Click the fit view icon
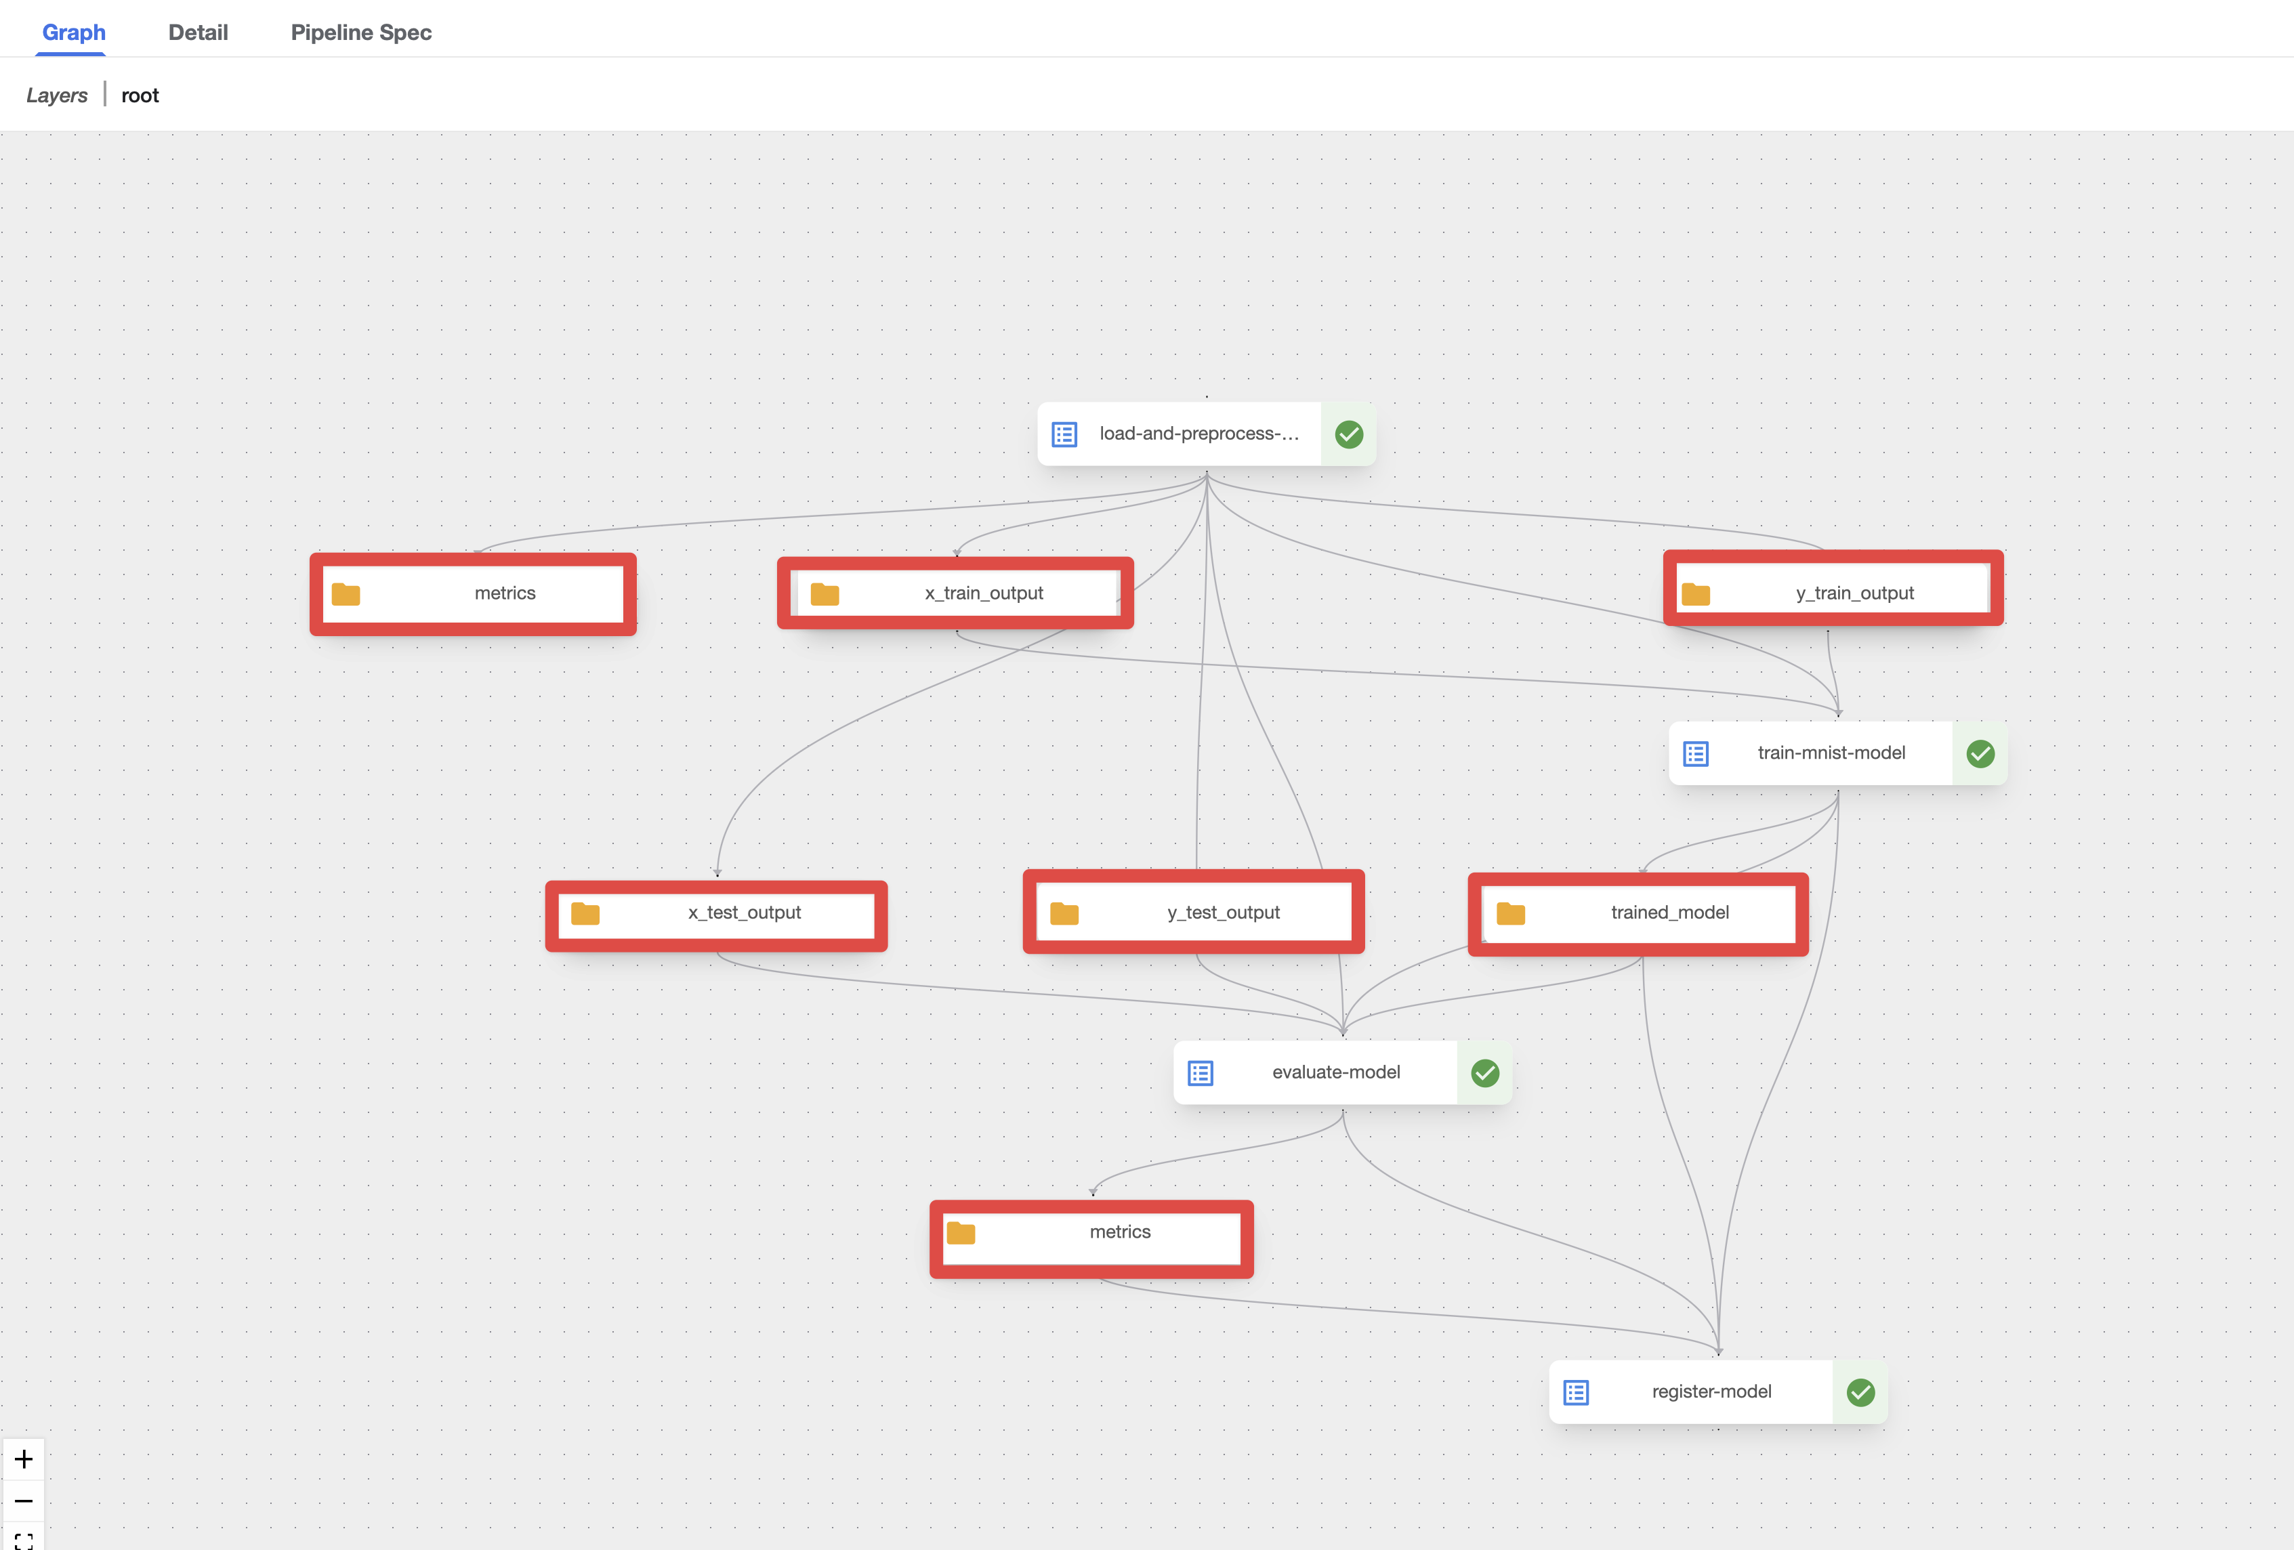Screen dimensions: 2294x1550 [24, 1540]
